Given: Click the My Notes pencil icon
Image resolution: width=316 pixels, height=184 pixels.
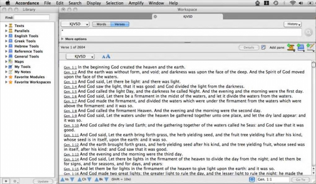Looking at the screenshot, I should pyautogui.click(x=11, y=72).
